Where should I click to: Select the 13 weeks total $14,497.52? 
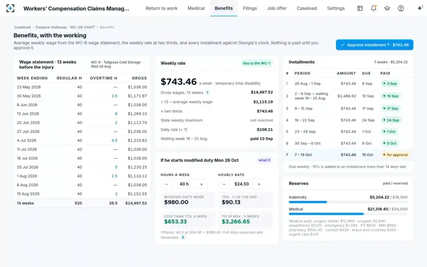point(136,203)
